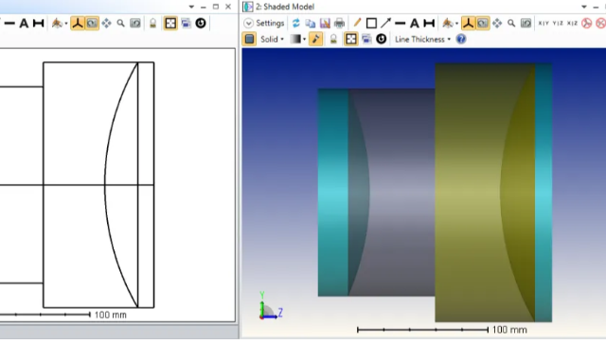Click the 2: Shaded Model title tab
The height and width of the screenshot is (340, 606).
tap(285, 7)
